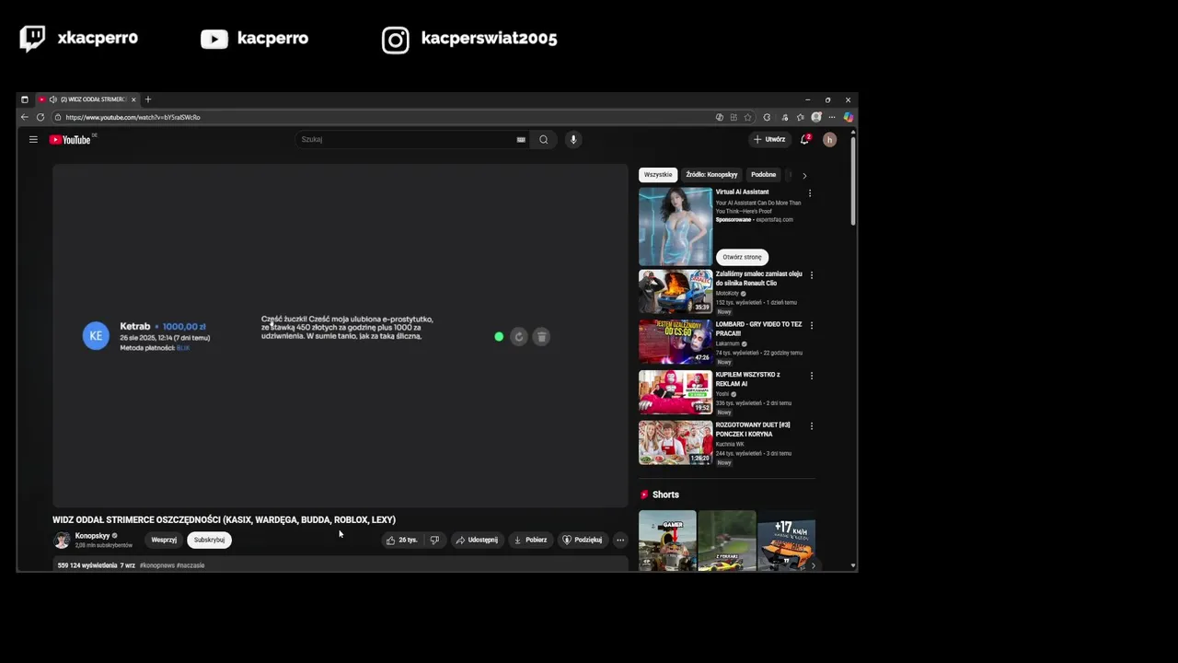1178x663 pixels.
Task: Click the Pobierz download button
Action: coord(530,540)
